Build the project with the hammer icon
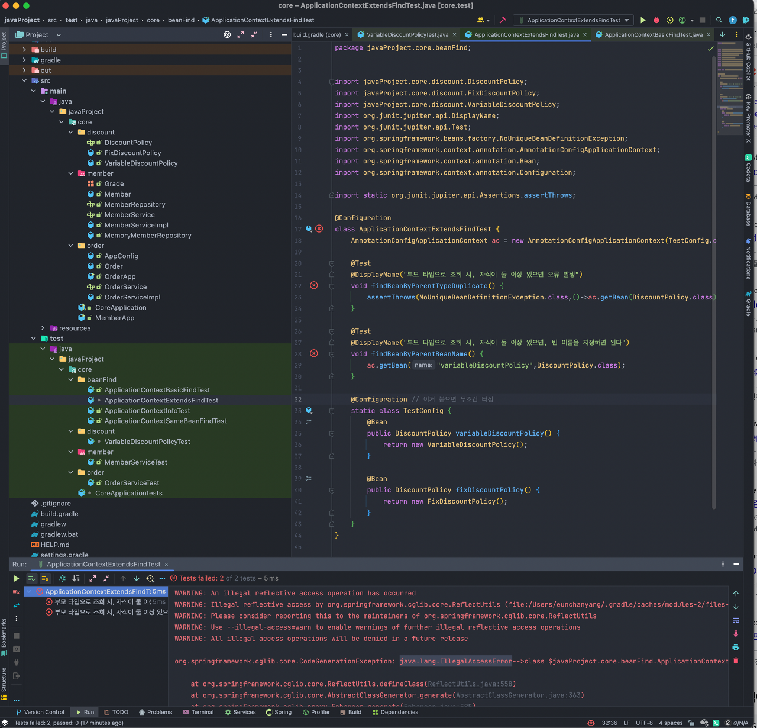The image size is (757, 728). coord(503,20)
